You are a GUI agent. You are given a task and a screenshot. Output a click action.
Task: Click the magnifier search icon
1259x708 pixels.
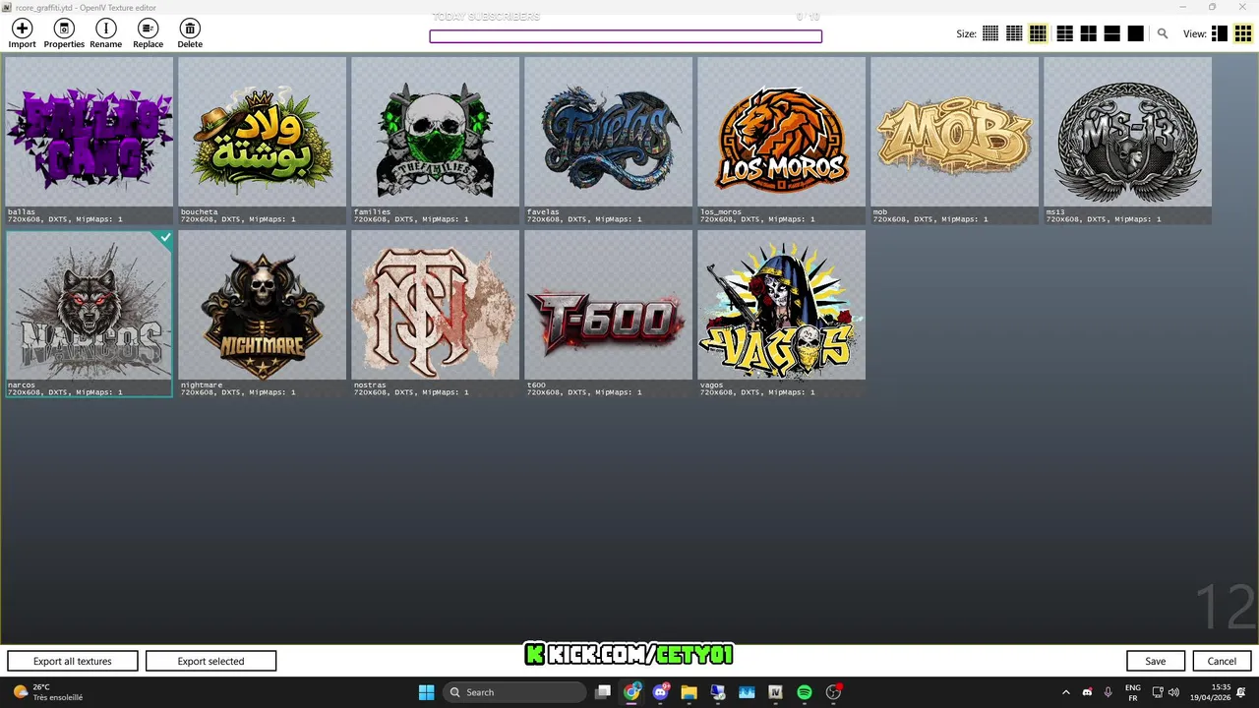click(x=1163, y=33)
